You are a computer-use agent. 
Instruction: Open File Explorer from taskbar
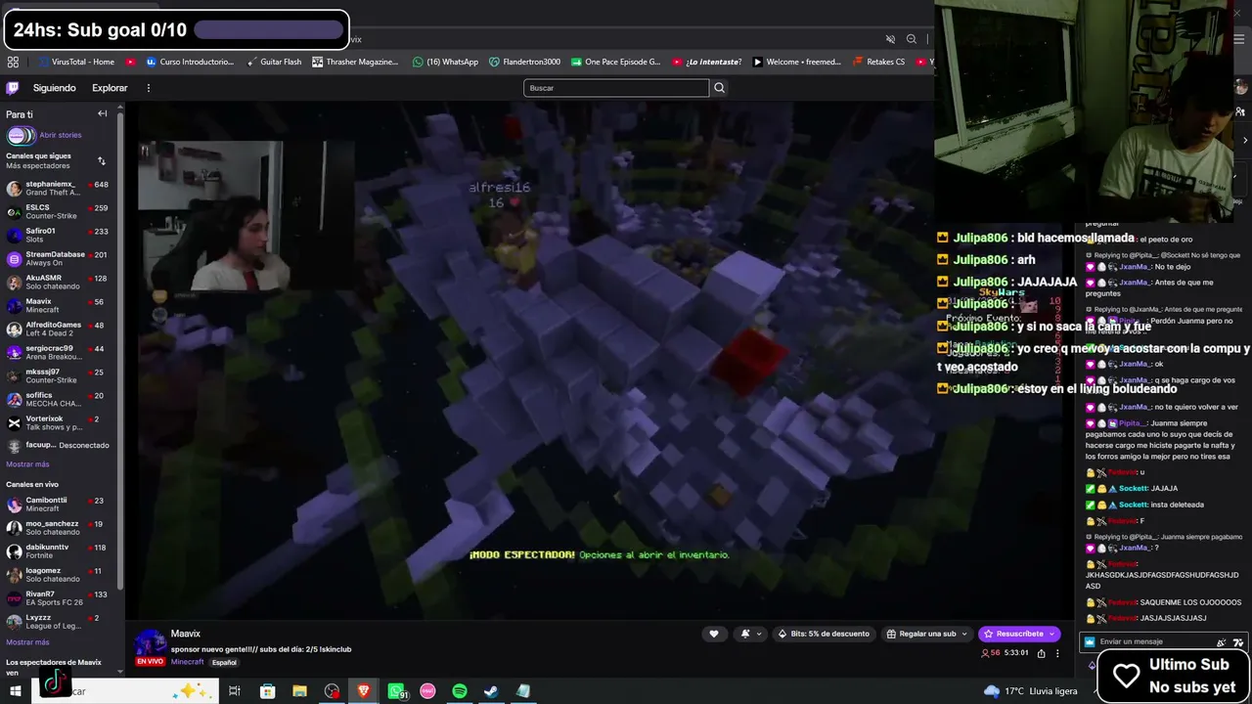pyautogui.click(x=299, y=691)
